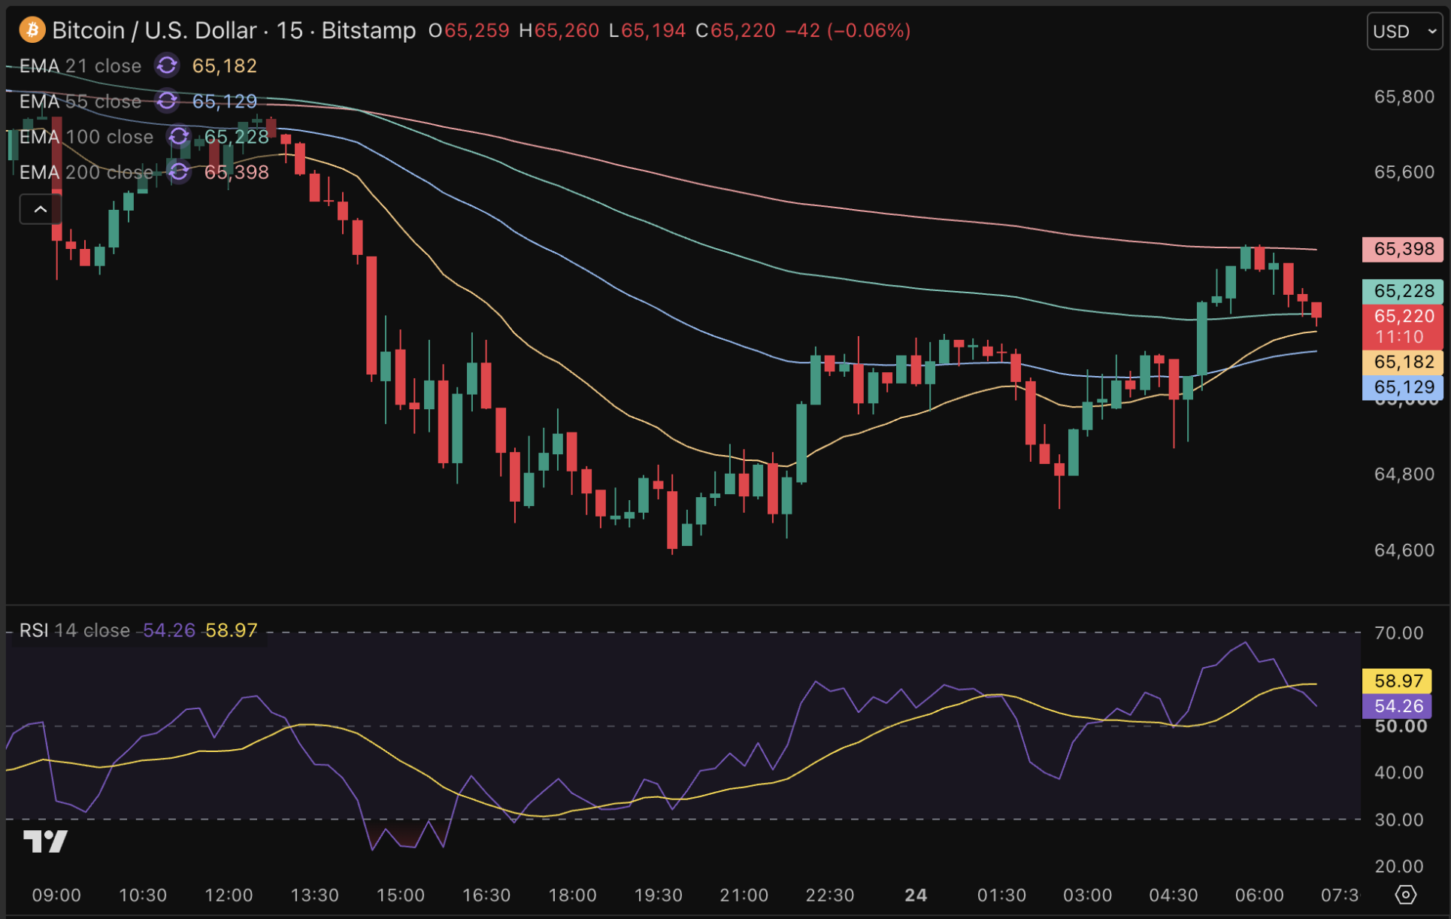
Task: Click the purple 54.26 RSI axis label
Action: coord(1397,706)
